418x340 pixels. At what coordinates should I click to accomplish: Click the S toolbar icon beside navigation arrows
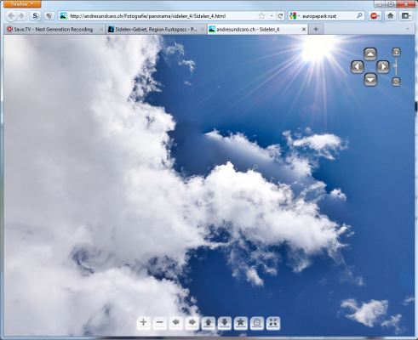35,16
